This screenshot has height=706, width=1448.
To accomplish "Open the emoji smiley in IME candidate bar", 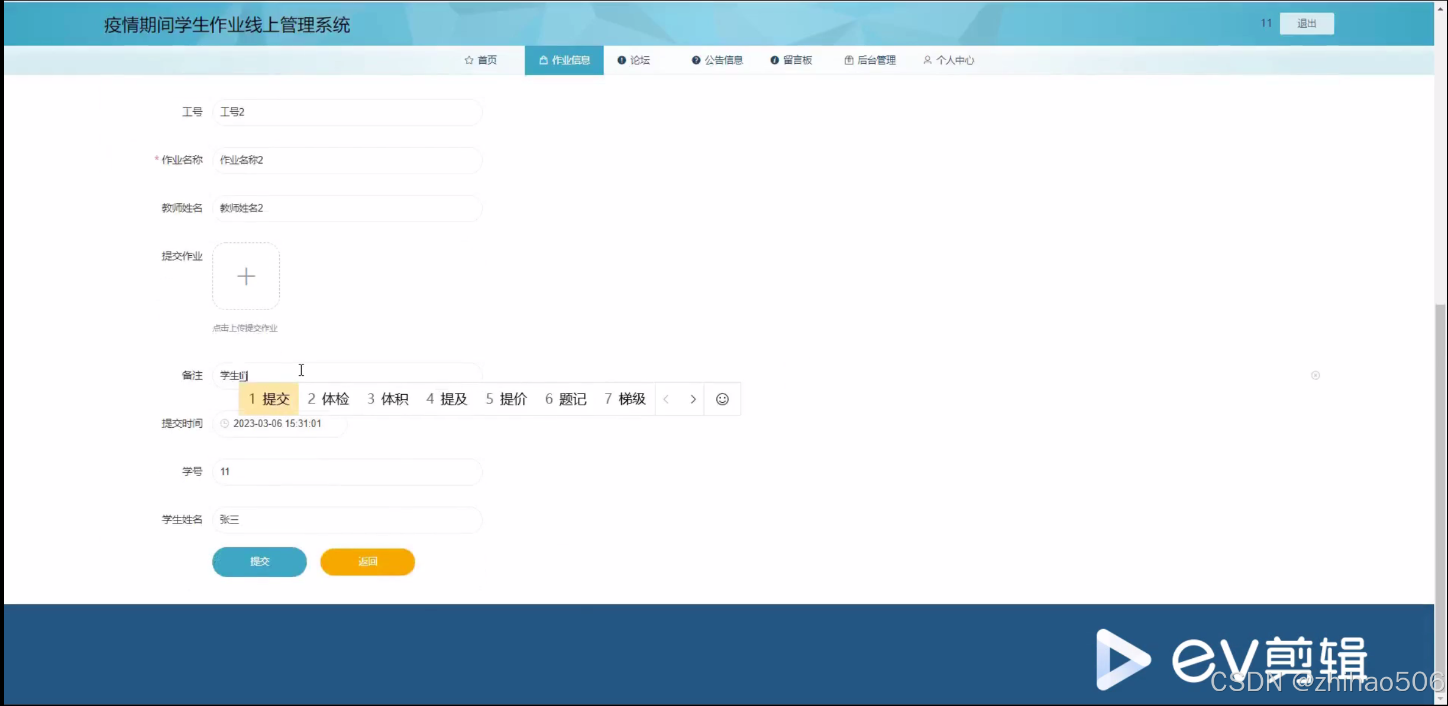I will coord(722,399).
